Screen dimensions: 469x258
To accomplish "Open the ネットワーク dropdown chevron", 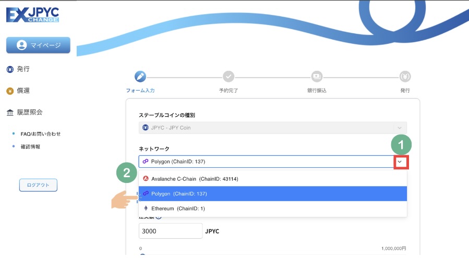I will pos(400,162).
